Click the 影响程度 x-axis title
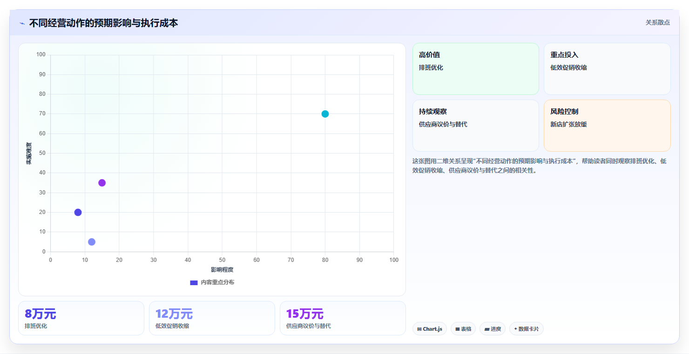This screenshot has width=689, height=354. pos(222,270)
